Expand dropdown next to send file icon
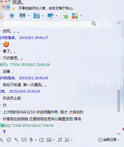 point(42,16)
